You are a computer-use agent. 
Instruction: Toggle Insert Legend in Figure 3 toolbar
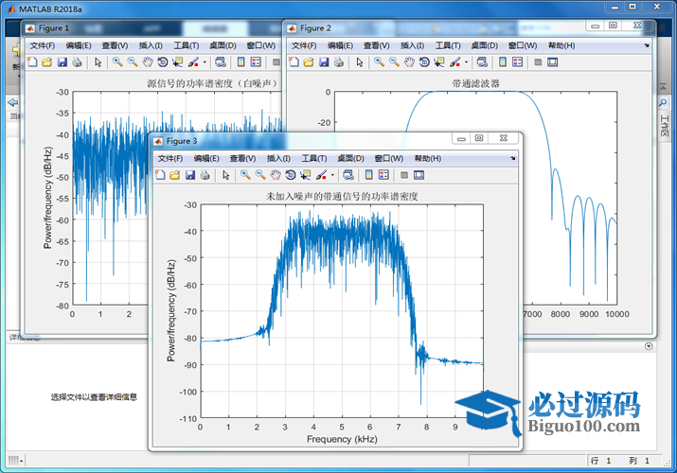click(383, 175)
